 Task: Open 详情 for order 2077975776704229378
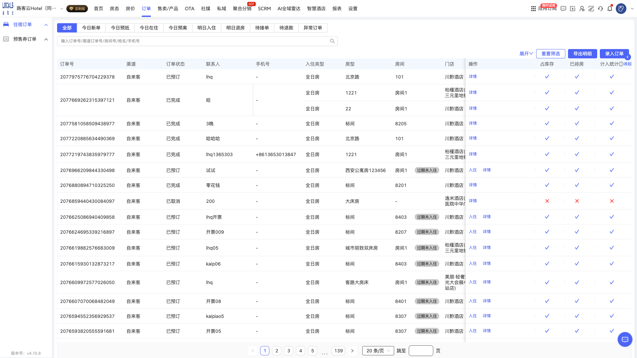(x=473, y=77)
